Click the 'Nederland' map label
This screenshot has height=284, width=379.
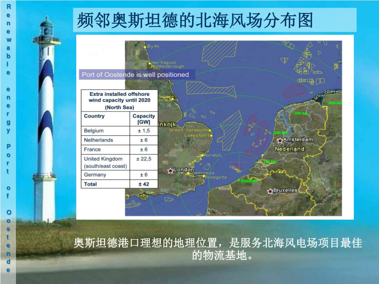(x=289, y=149)
